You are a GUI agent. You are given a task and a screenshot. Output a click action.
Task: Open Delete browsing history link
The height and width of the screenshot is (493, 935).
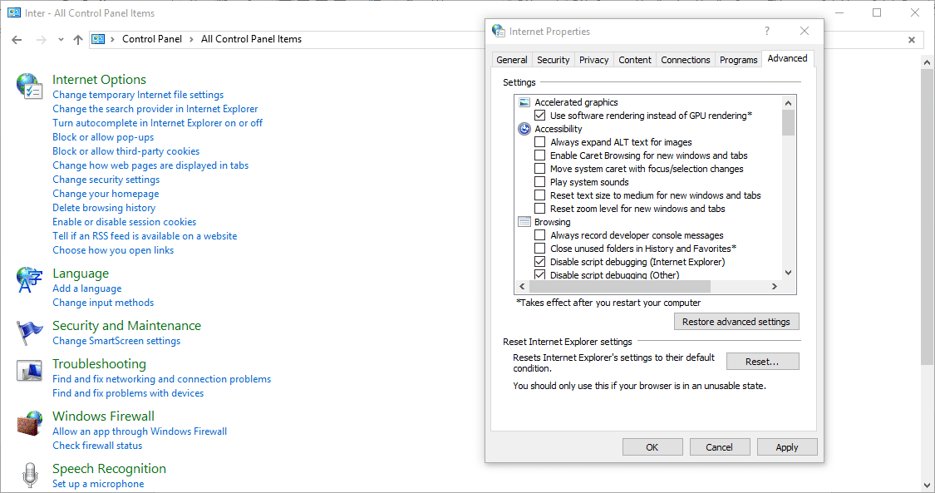(104, 208)
